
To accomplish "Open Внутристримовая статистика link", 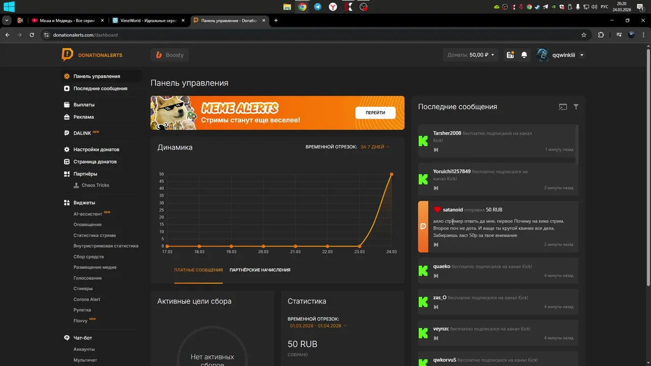I will pos(106,246).
